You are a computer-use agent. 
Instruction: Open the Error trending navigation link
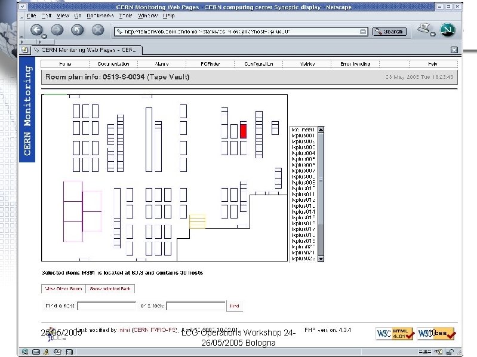pyautogui.click(x=355, y=64)
